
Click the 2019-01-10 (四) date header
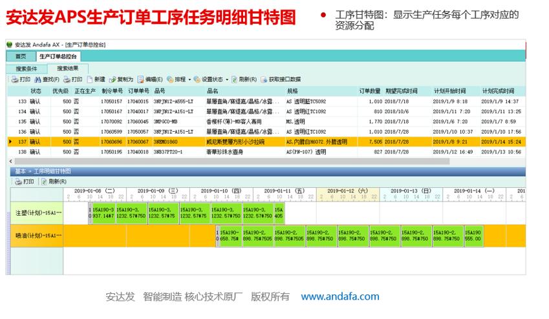tap(221, 191)
